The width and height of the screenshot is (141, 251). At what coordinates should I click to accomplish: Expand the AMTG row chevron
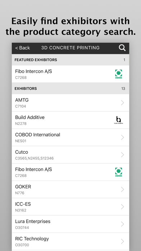tap(123, 103)
